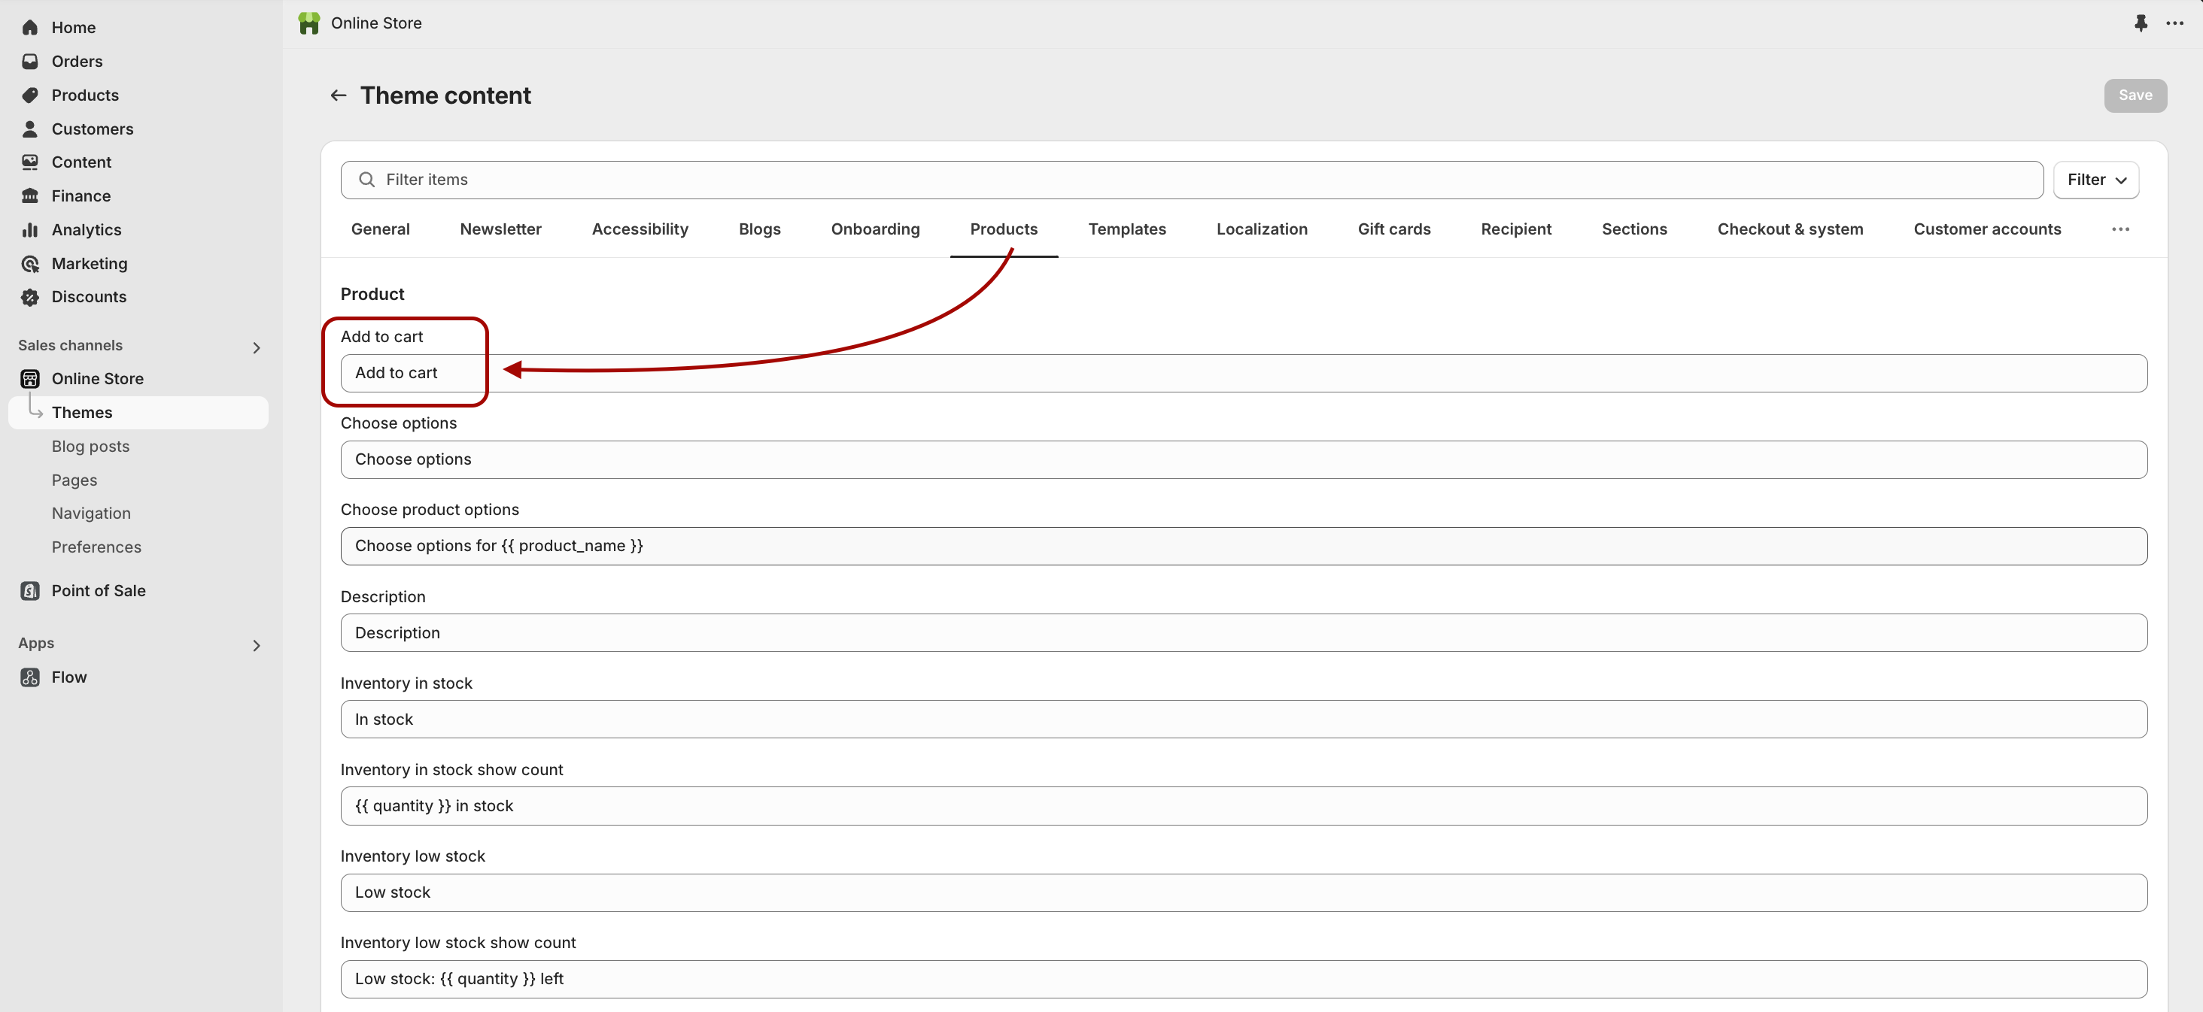Open the Checkout & system tab
This screenshot has width=2203, height=1012.
click(x=1790, y=229)
